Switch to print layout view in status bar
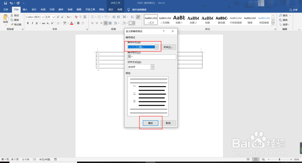The width and height of the screenshot is (302, 163). (255, 159)
